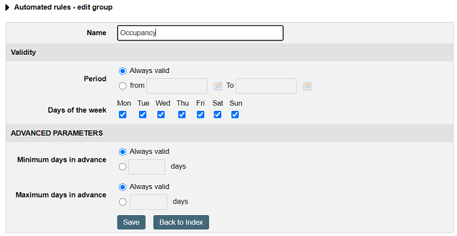Viewport: 457px width, 236px height.
Task: Choose the Maximum days in advance days radio
Action: (123, 202)
